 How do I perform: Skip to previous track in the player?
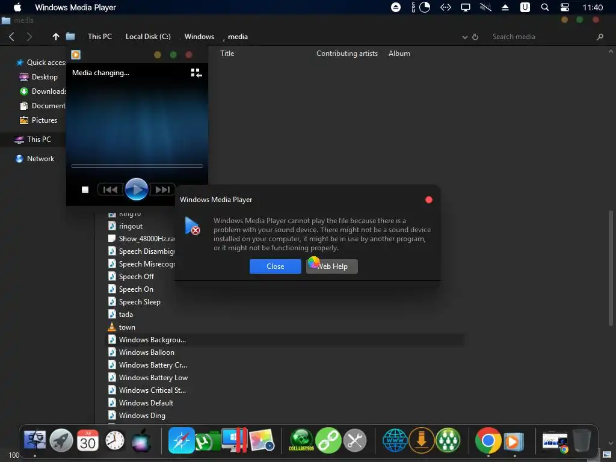point(111,189)
